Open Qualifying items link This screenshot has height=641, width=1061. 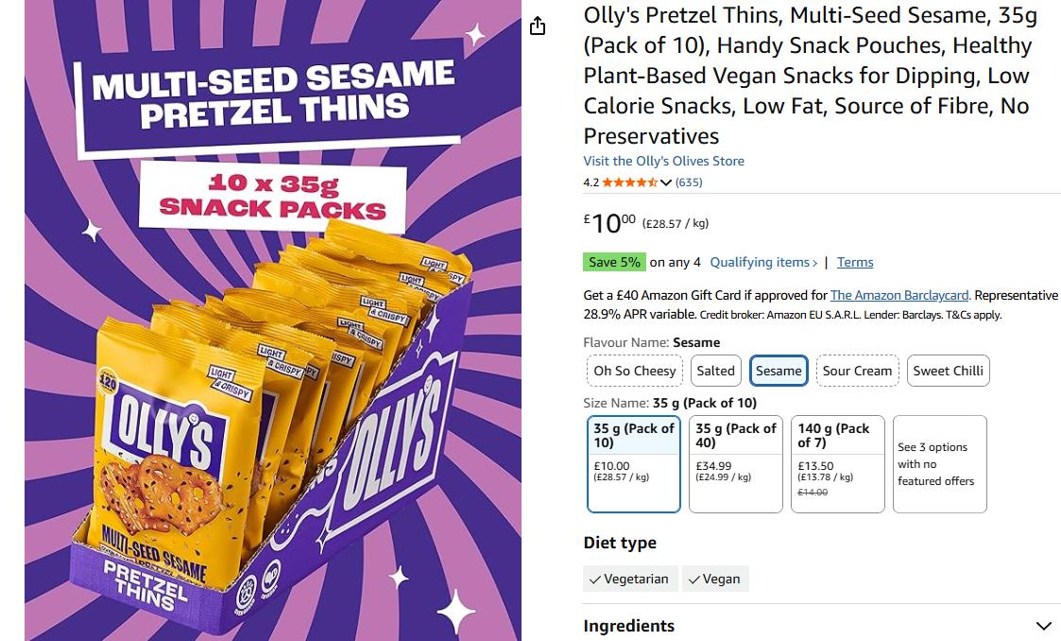point(763,262)
